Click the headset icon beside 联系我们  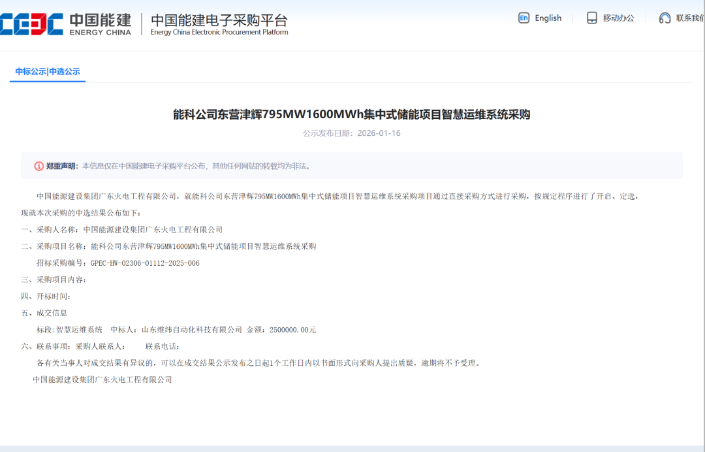pos(665,18)
